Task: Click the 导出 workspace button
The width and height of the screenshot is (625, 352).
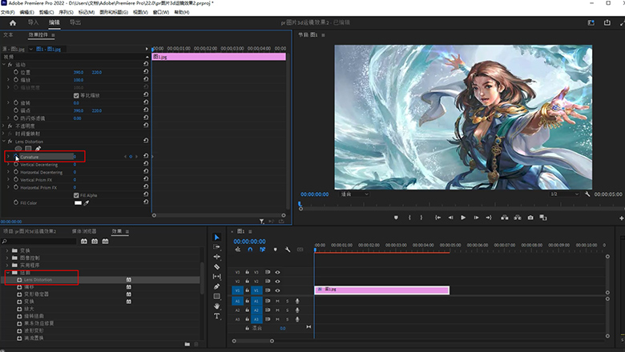Action: point(75,23)
